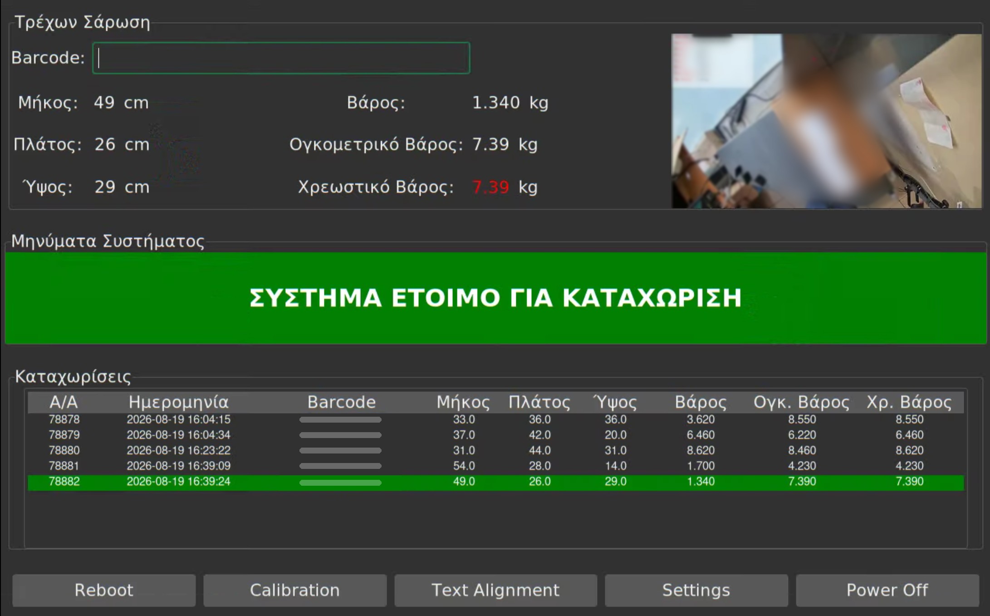Screen dimensions: 990x616
Task: Click the Μήκος 49 cm value
Action: (121, 103)
